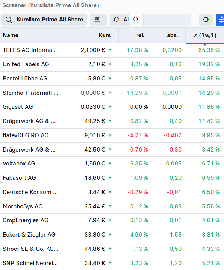The image size is (224, 270).
Task: Click the faded status dot for Steinhoff
Action: (110, 93)
